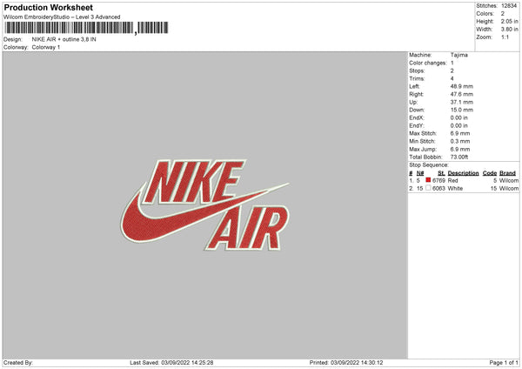This screenshot has height=369, width=522.
Task: Click the 'Max Jump:' label
Action: (423, 149)
